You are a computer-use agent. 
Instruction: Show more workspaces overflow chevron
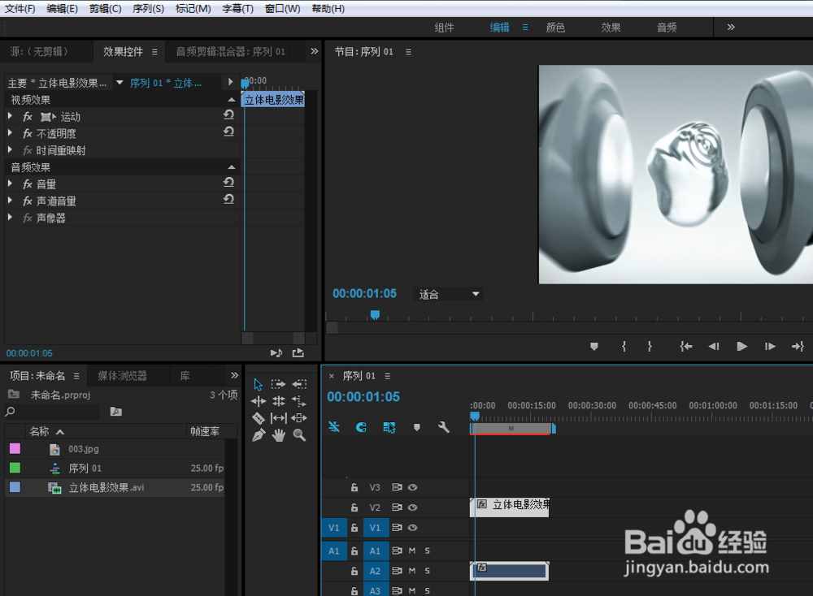pos(731,27)
